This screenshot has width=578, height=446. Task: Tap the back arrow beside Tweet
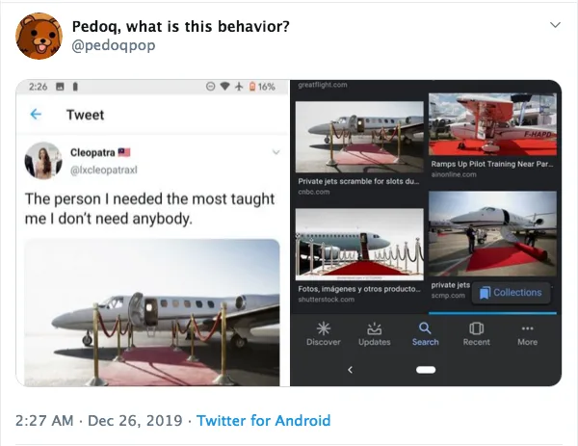point(36,115)
